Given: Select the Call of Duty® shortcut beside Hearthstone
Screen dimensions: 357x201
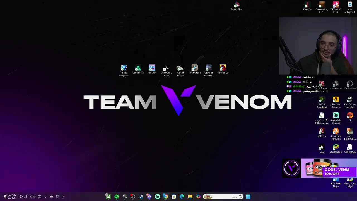Looking at the screenshot, I should 180,71.
